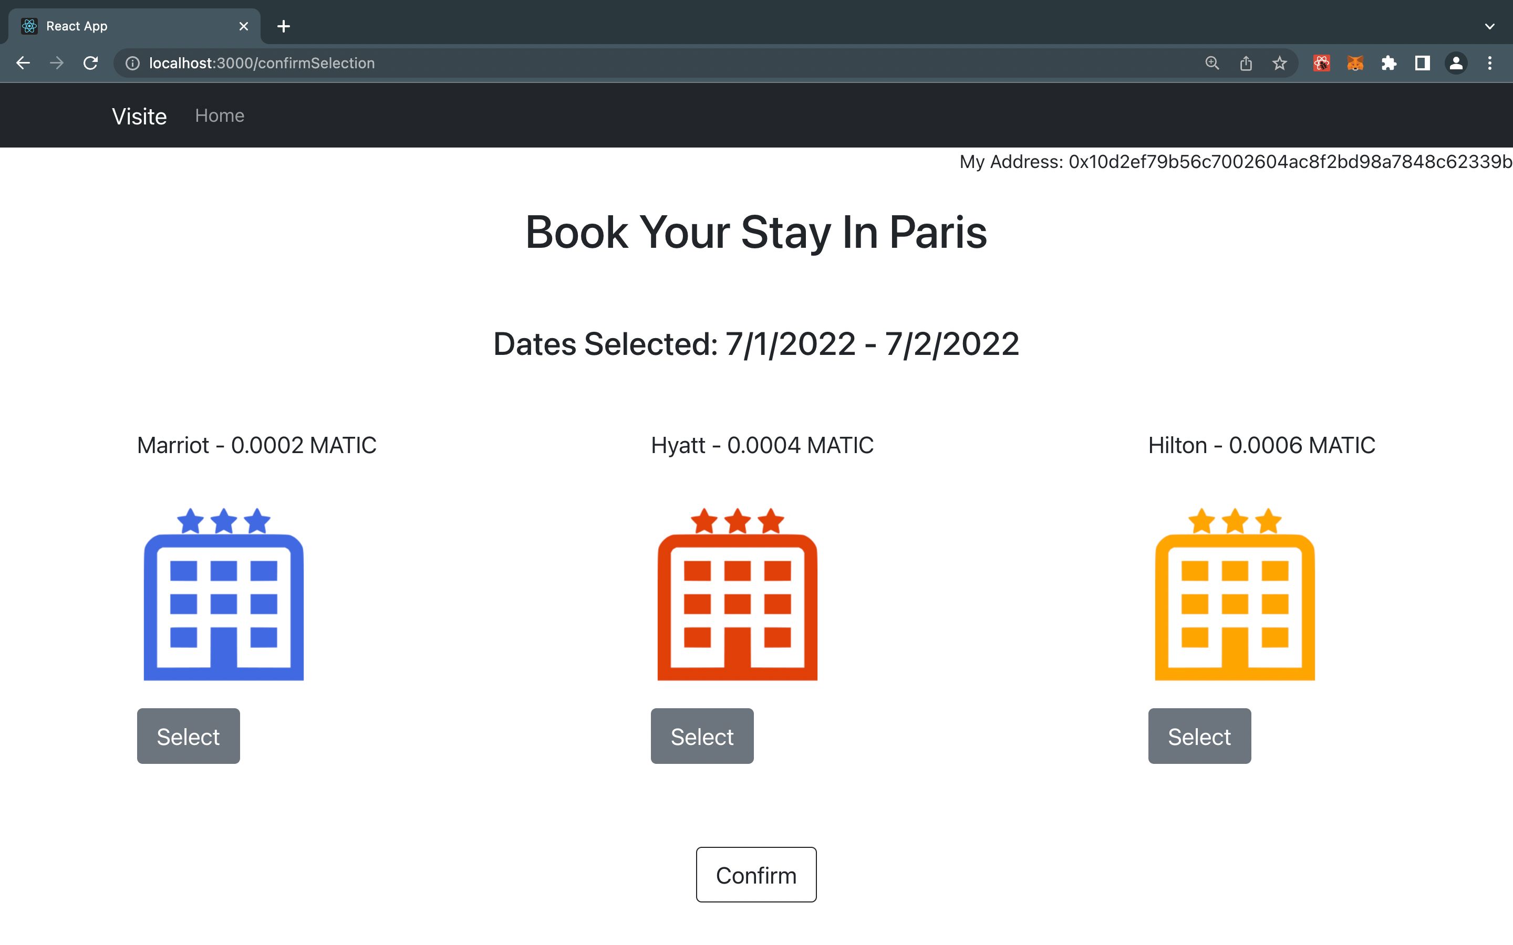Switch to the React App tab
Screen dimensions: 1513x945
(134, 26)
